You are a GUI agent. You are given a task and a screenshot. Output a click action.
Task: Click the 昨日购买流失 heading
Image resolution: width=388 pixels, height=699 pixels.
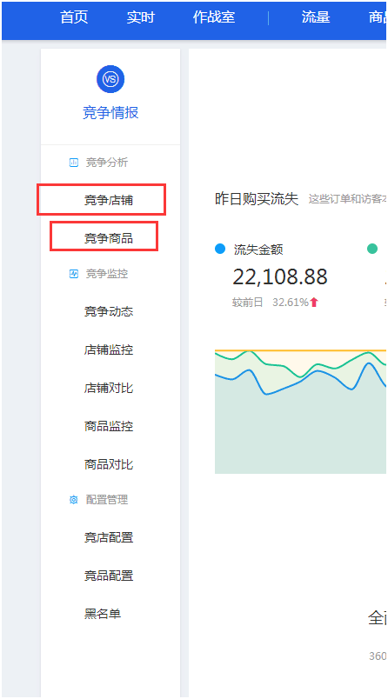257,199
